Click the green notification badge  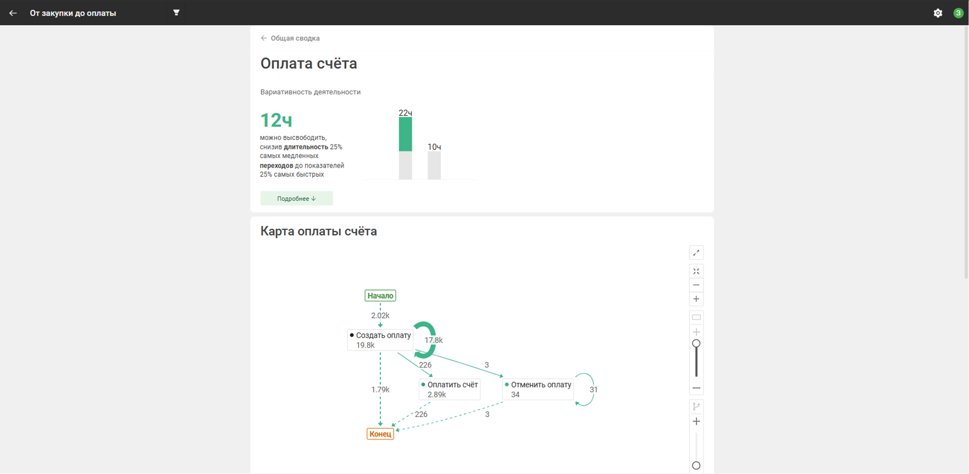point(958,13)
